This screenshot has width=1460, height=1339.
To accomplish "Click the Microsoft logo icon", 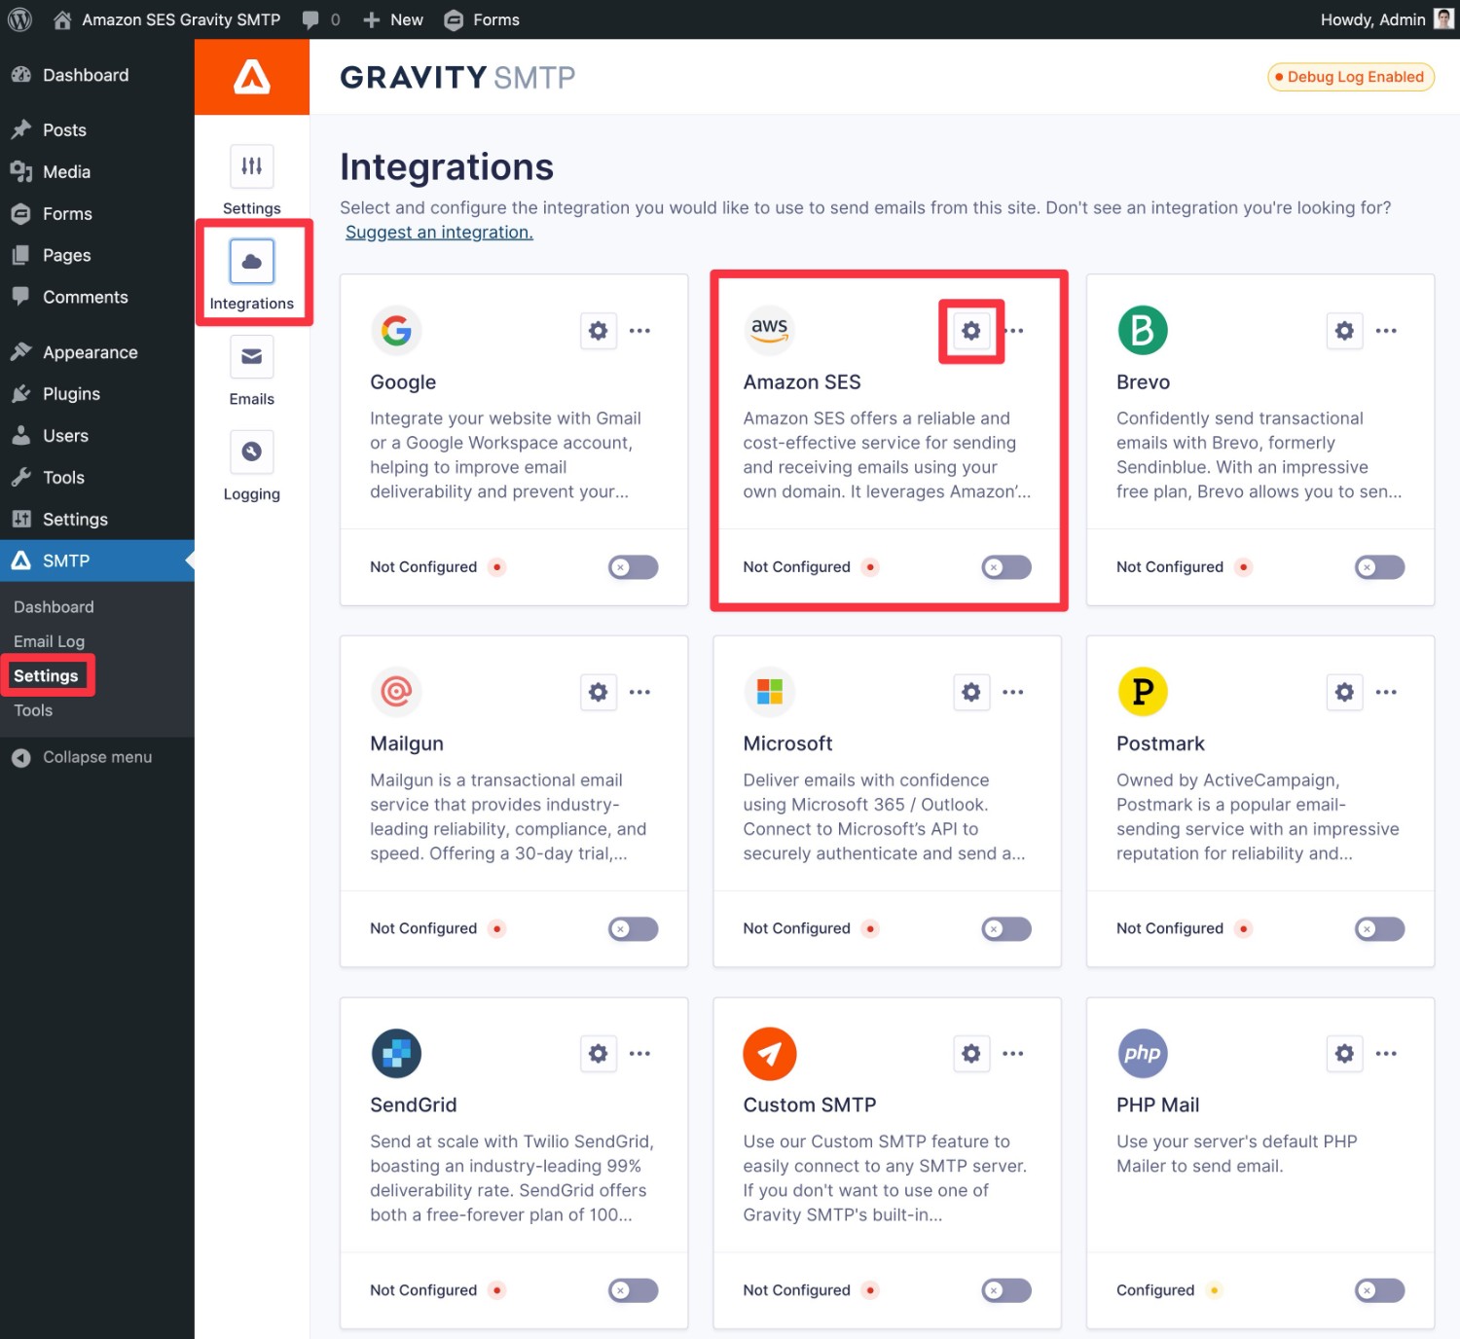I will pos(769,692).
